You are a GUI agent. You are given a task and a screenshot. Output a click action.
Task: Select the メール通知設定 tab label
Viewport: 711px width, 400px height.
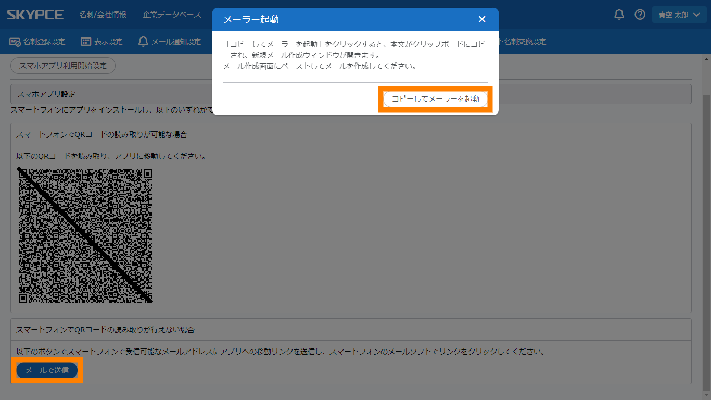point(176,42)
